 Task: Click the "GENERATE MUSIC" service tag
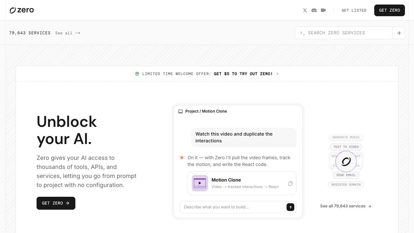tap(346, 137)
